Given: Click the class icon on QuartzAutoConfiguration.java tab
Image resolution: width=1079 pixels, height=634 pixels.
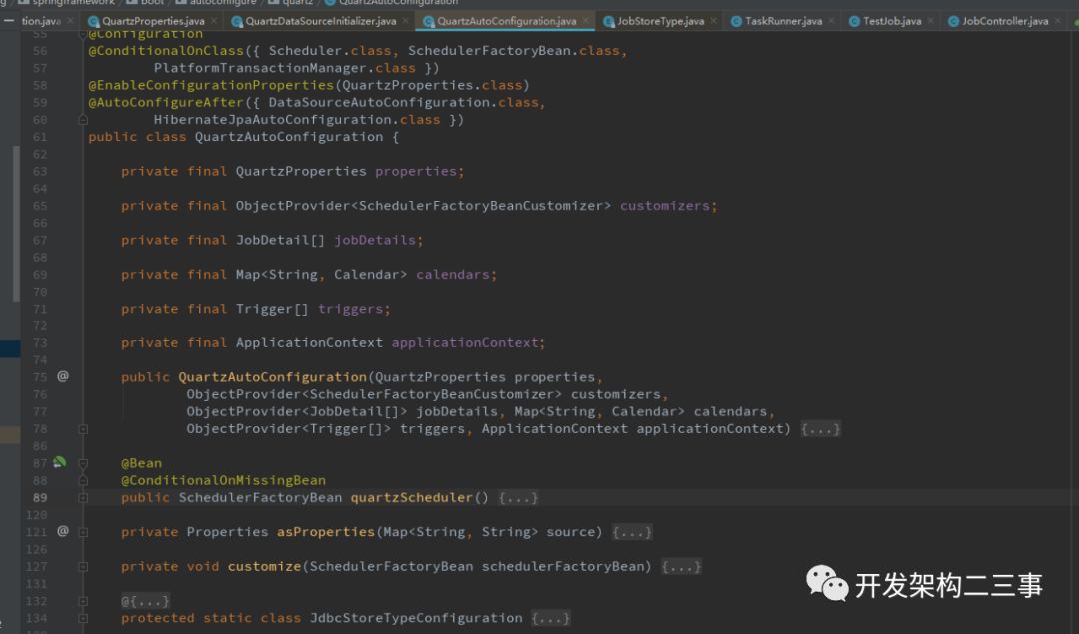Looking at the screenshot, I should point(428,22).
